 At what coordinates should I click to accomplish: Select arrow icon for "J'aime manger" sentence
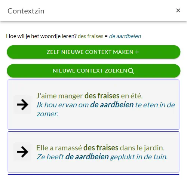pos(22,105)
